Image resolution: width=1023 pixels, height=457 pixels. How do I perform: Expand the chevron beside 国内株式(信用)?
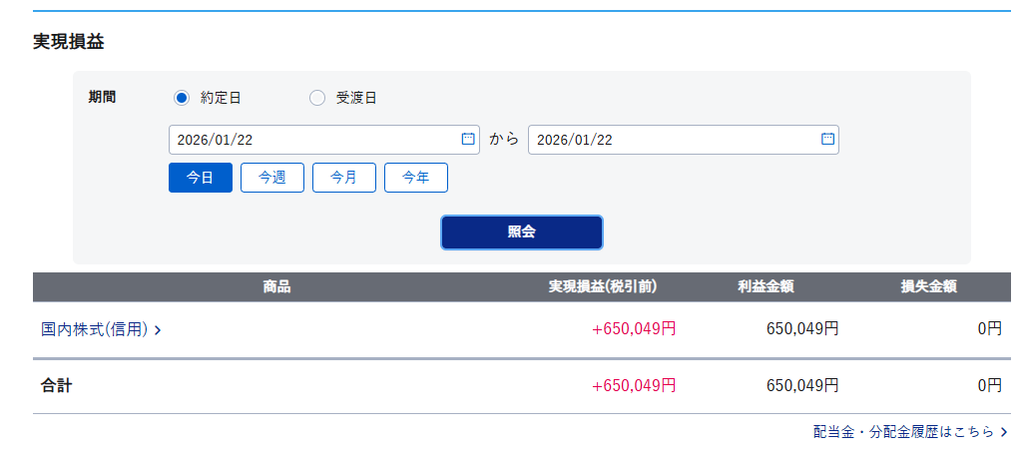(x=158, y=330)
